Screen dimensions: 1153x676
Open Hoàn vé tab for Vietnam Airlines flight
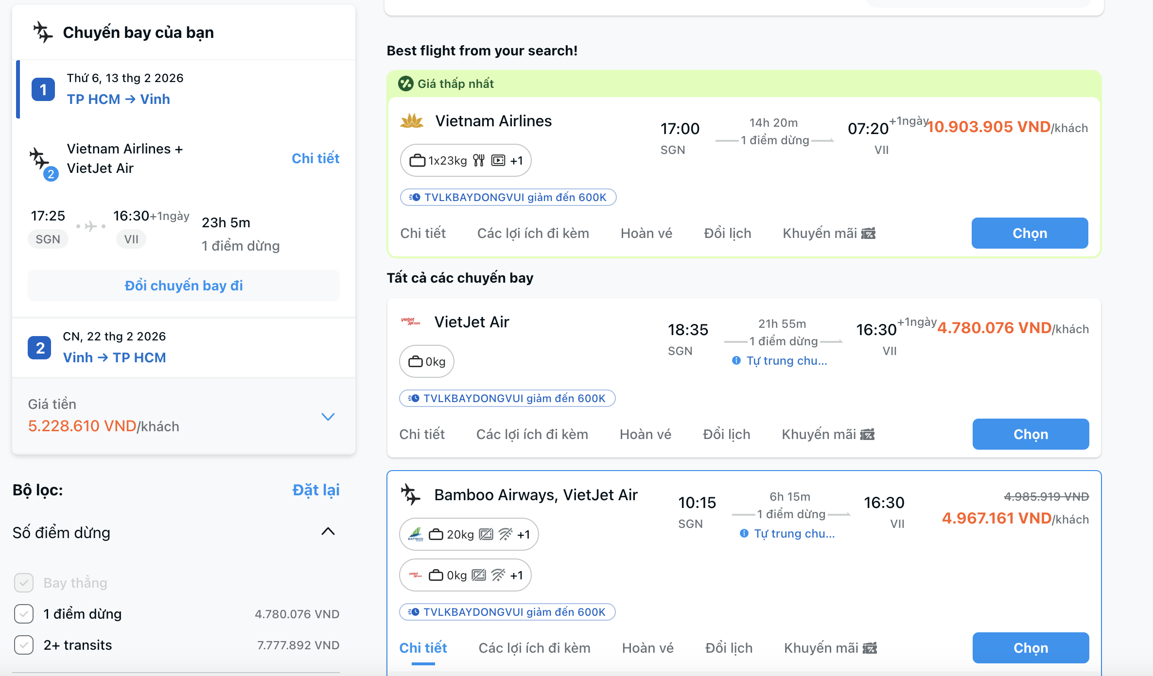pos(646,234)
